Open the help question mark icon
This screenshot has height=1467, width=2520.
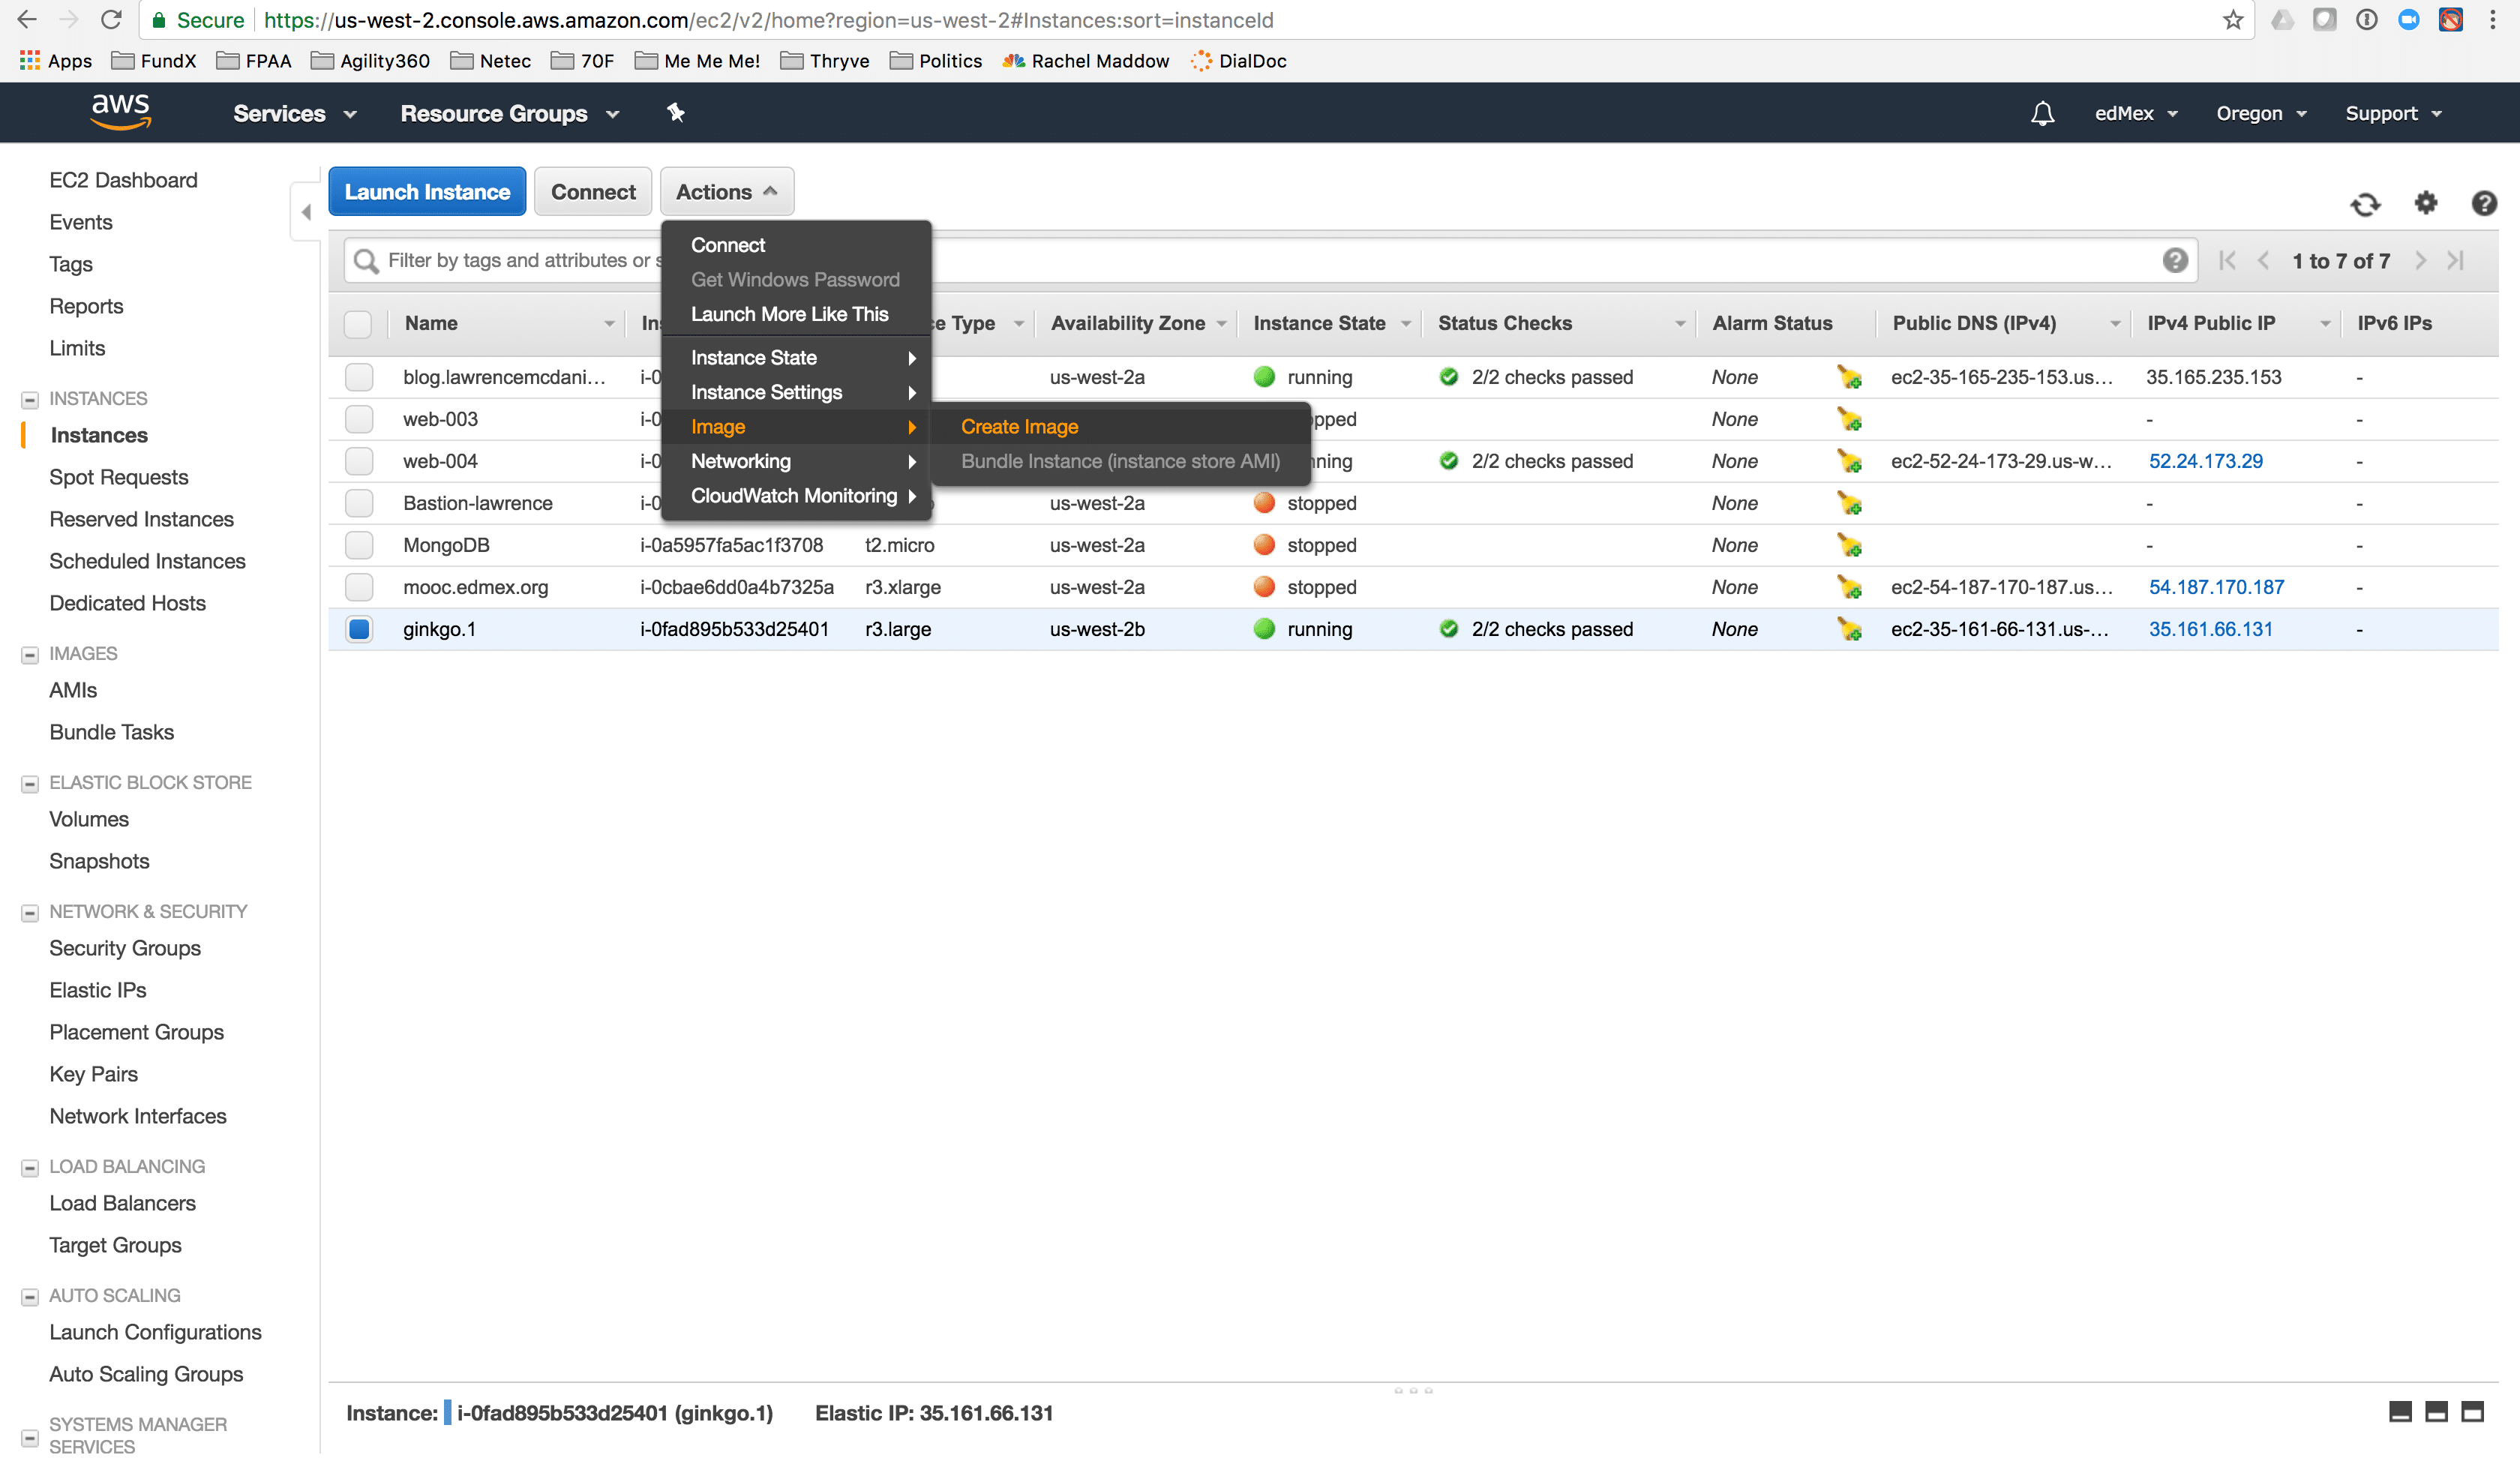[x=2484, y=203]
